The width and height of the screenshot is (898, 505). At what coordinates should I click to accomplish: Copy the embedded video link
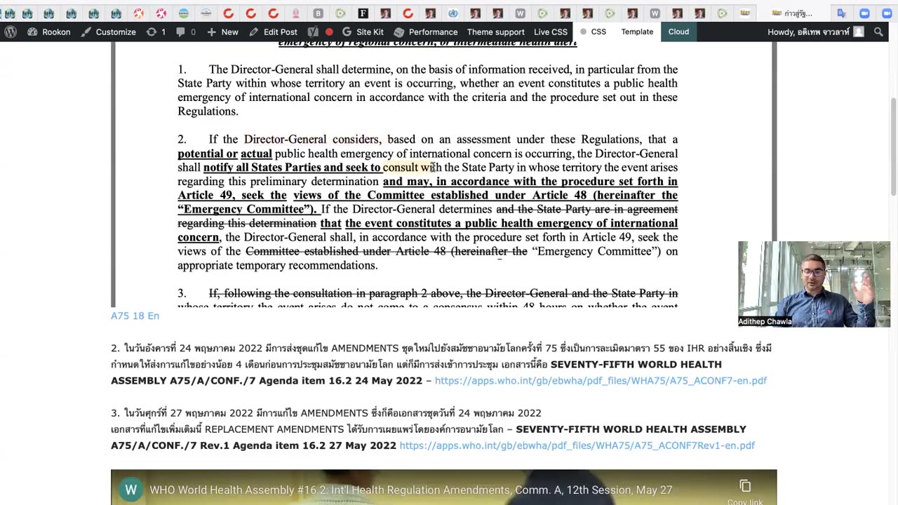(x=745, y=491)
